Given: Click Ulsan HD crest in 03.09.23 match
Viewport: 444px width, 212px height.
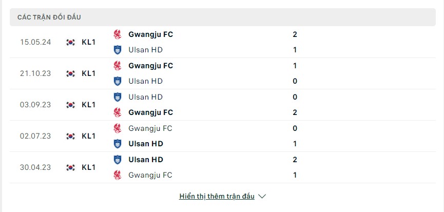Looking at the screenshot, I should 117,97.
